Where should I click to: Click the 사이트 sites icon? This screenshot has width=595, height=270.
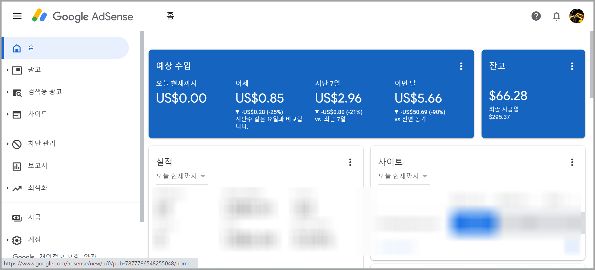17,115
